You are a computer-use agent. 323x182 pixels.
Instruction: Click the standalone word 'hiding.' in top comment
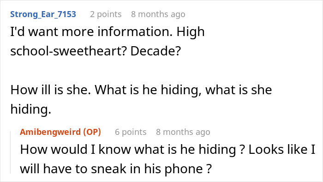[x=31, y=109]
